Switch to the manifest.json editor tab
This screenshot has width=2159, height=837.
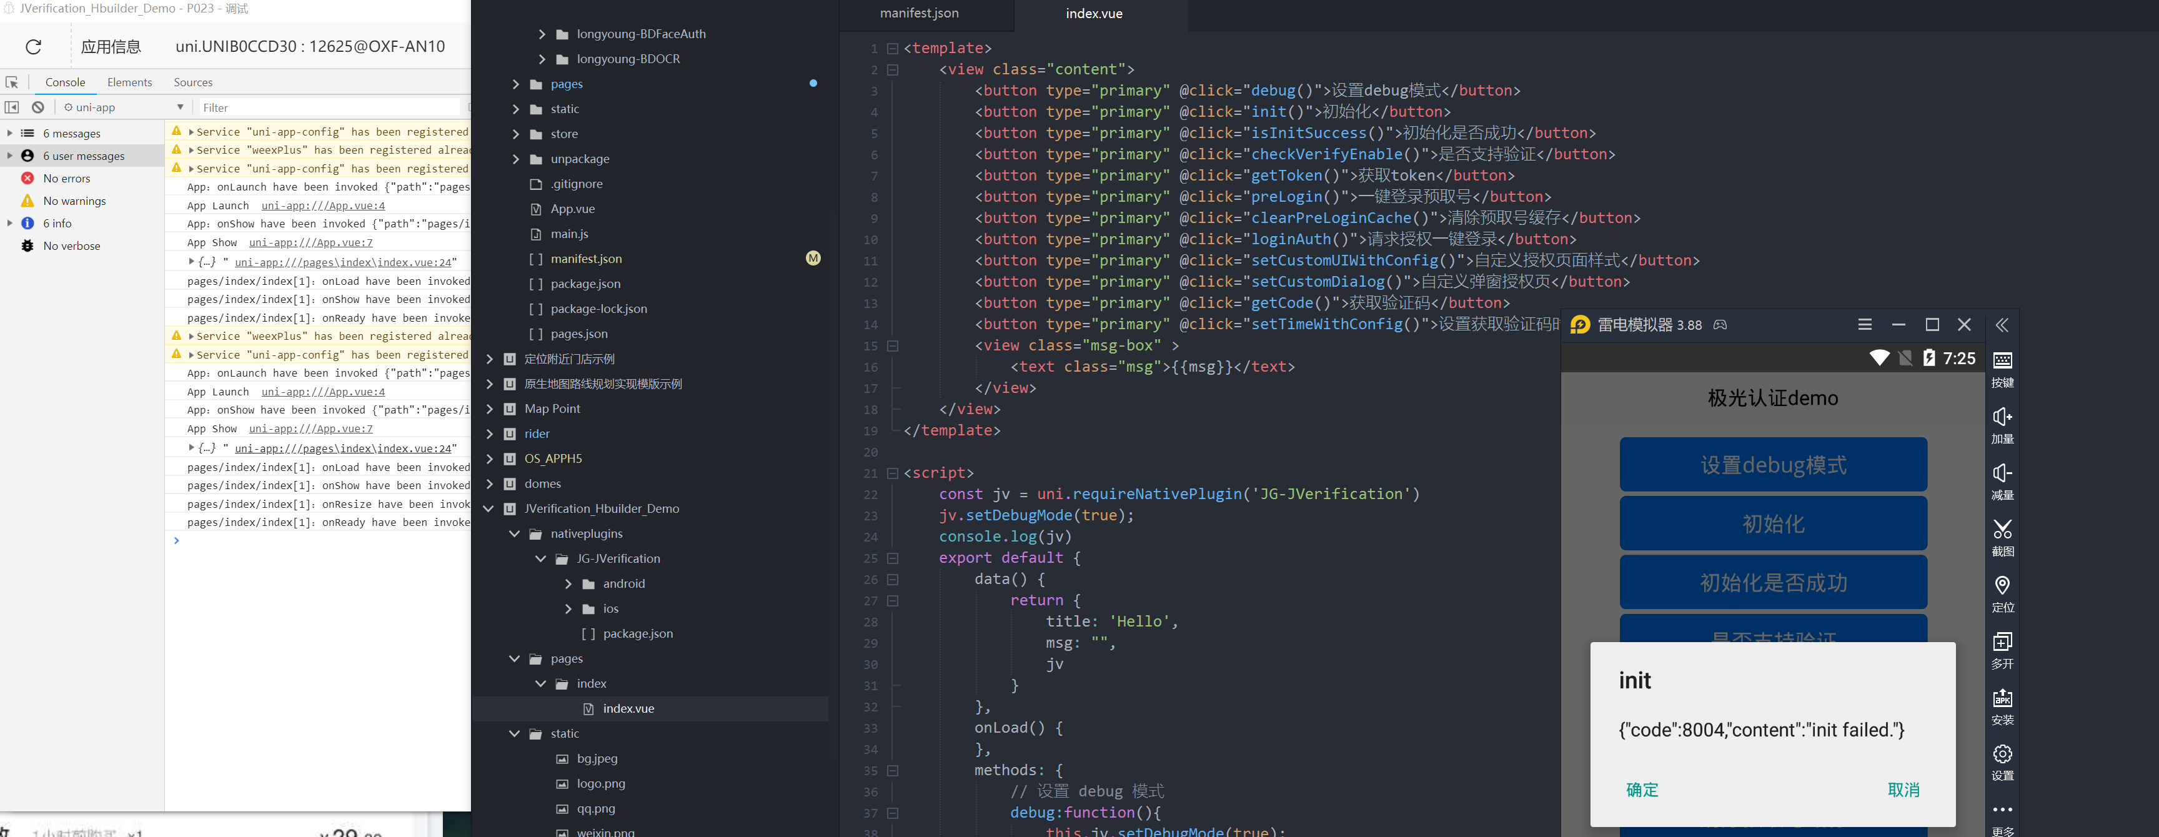918,13
